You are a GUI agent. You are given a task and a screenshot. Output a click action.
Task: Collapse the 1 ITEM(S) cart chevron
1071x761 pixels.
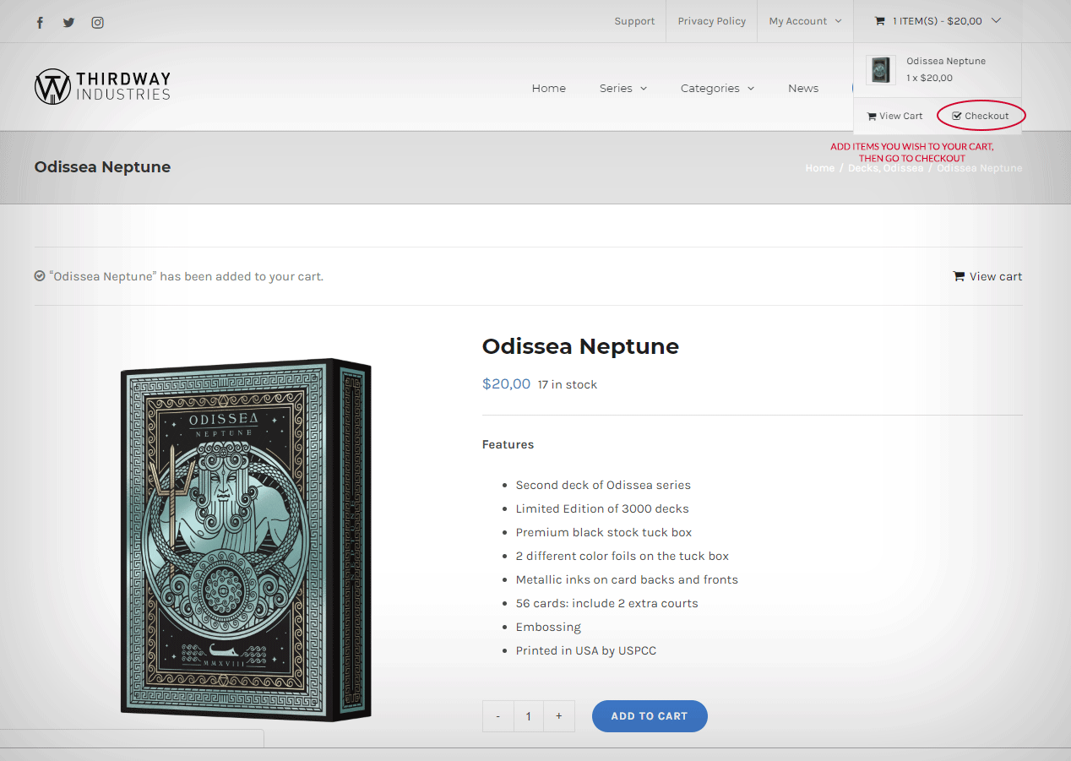click(996, 21)
